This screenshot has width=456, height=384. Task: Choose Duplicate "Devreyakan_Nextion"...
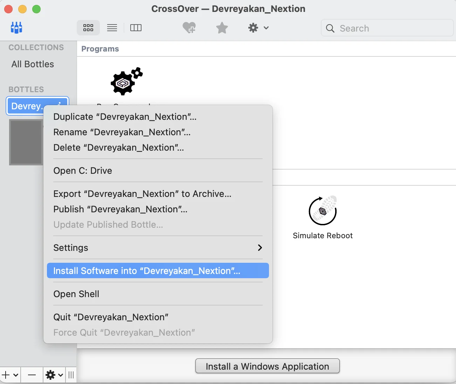[x=158, y=117]
